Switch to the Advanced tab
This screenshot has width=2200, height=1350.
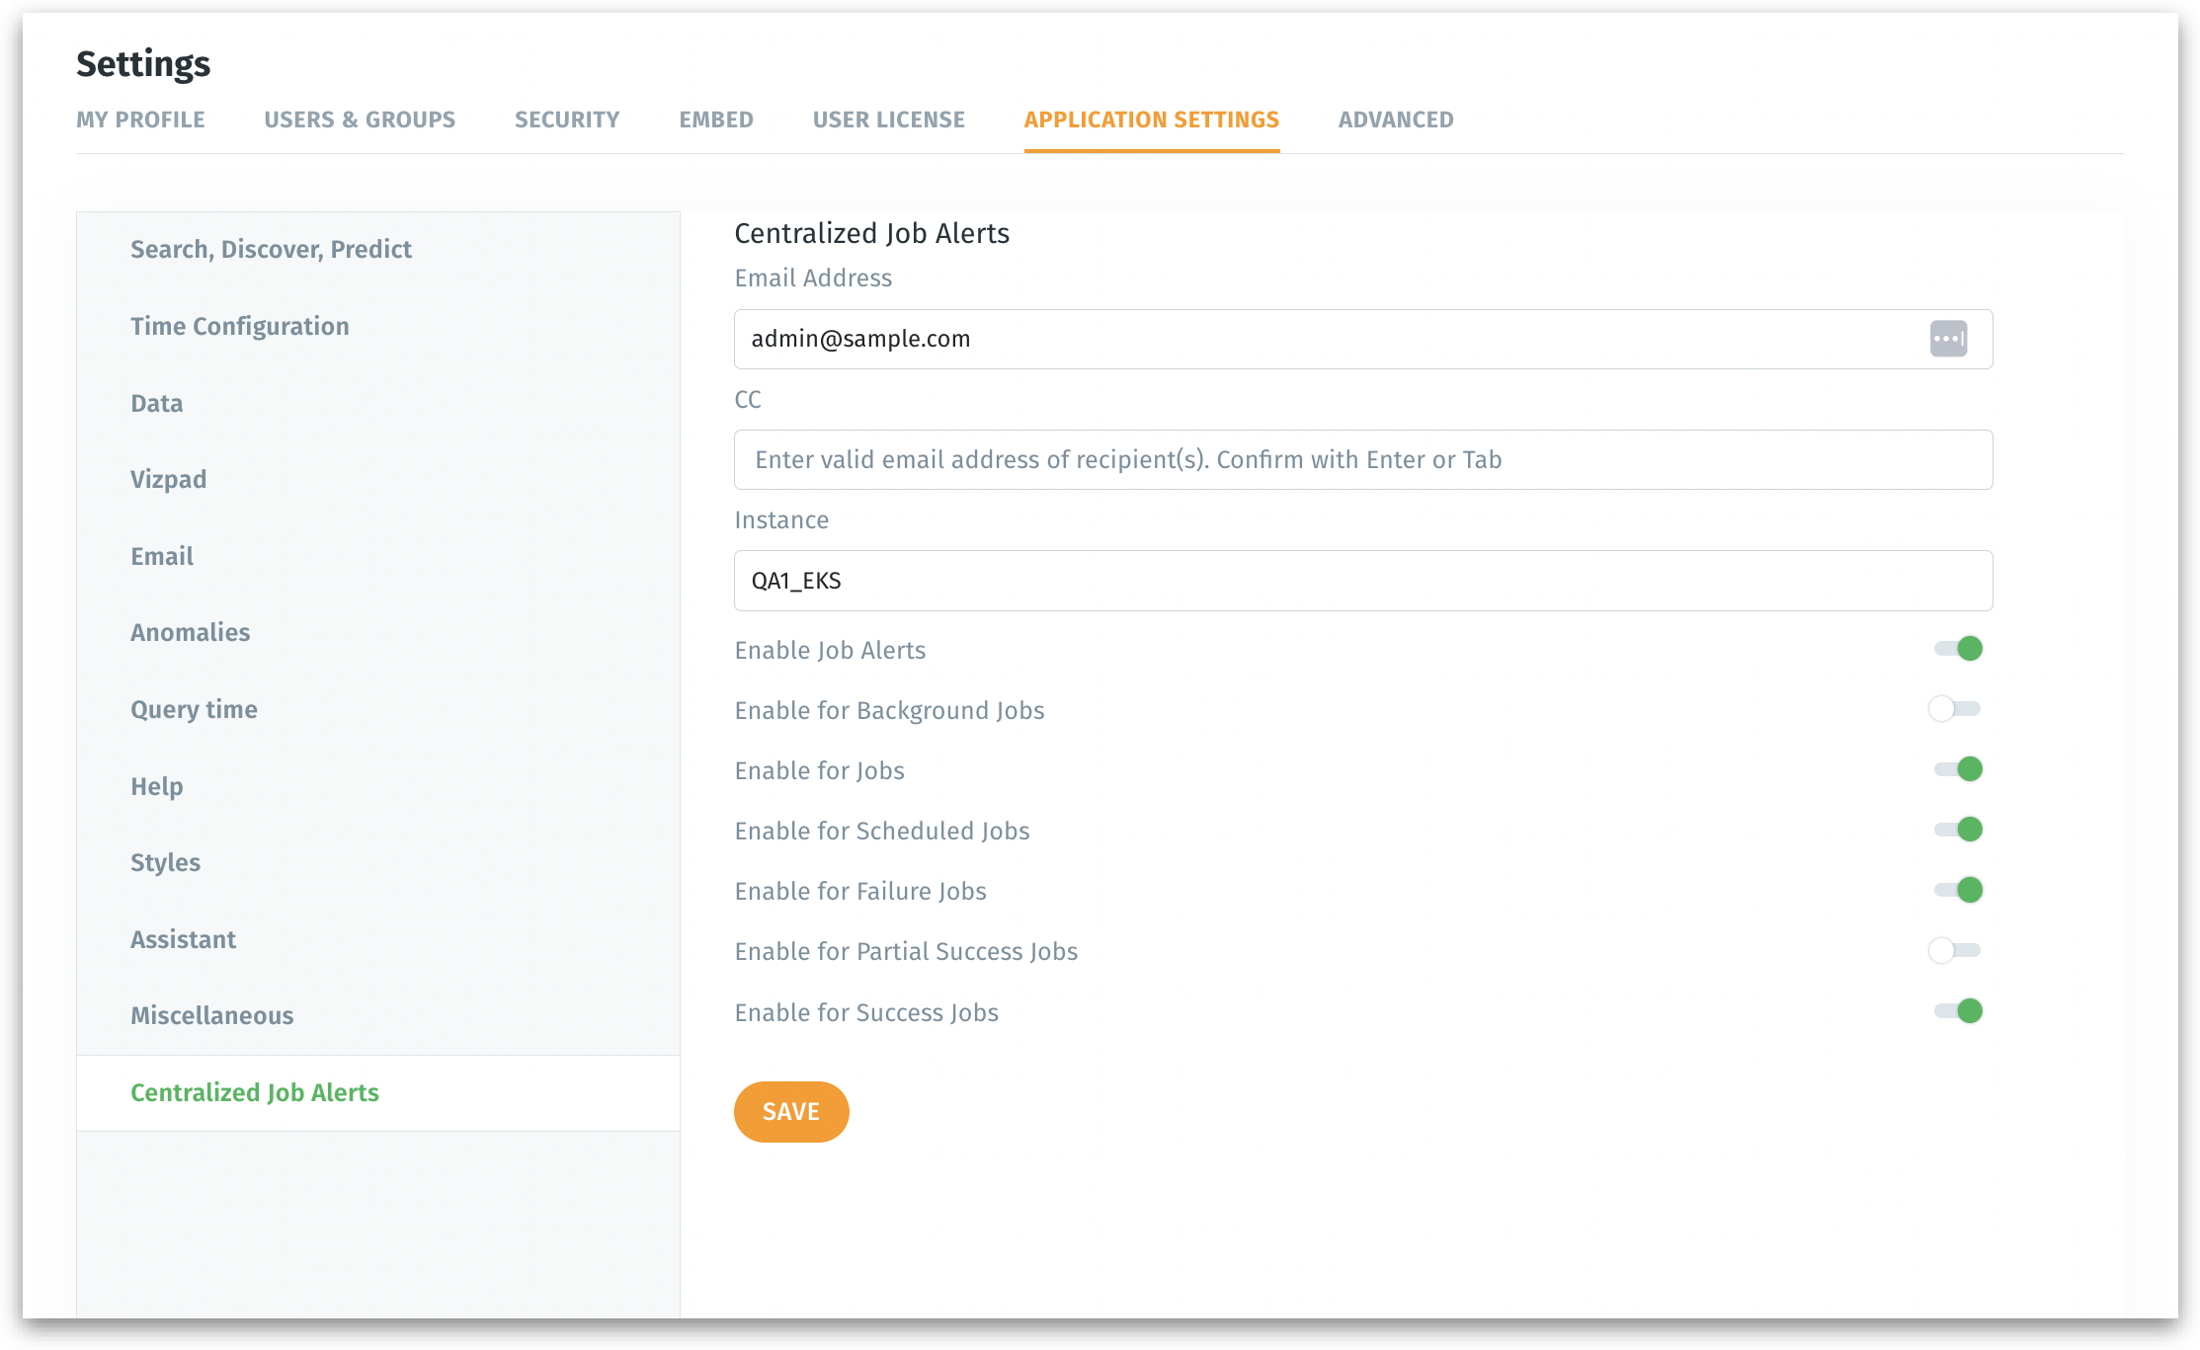[x=1395, y=119]
